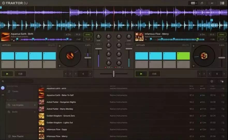This screenshot has height=140, width=228.
Task: Click the music note icon in the top bar
Action: (202, 3)
